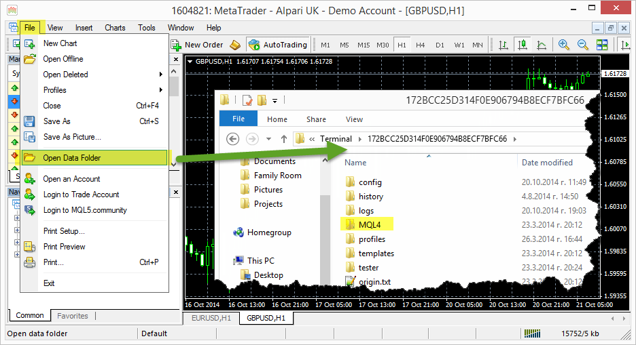Open the View menu
This screenshot has width=636, height=345.
click(x=55, y=28)
